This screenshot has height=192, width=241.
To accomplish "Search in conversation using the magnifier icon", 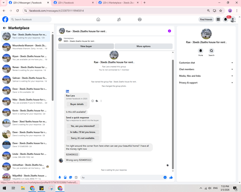I will click(212, 51).
